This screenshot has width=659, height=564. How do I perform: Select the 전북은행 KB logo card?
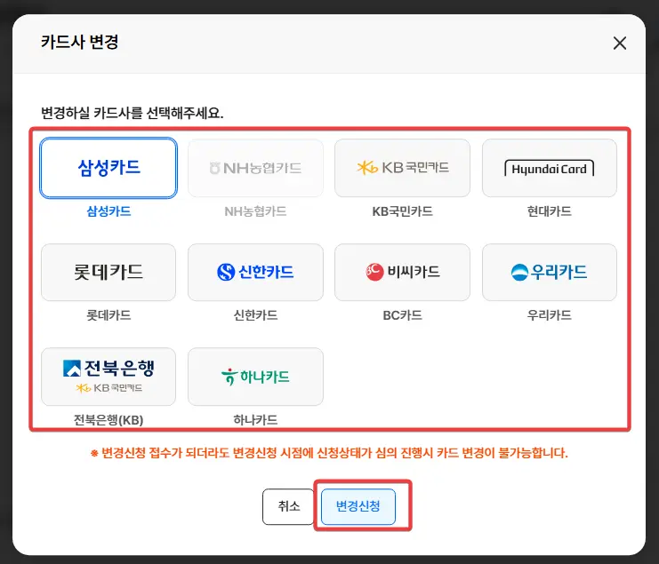(x=108, y=377)
